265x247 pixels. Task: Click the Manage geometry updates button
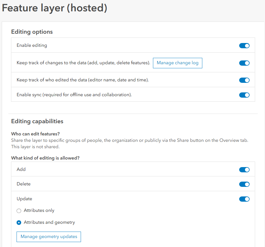tap(49, 237)
